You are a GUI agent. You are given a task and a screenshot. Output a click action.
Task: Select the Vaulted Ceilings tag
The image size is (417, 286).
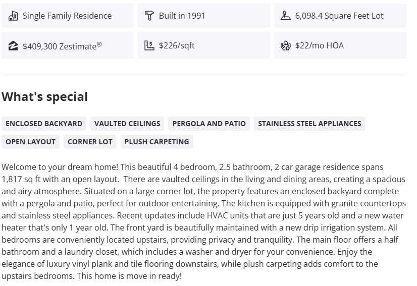(127, 124)
